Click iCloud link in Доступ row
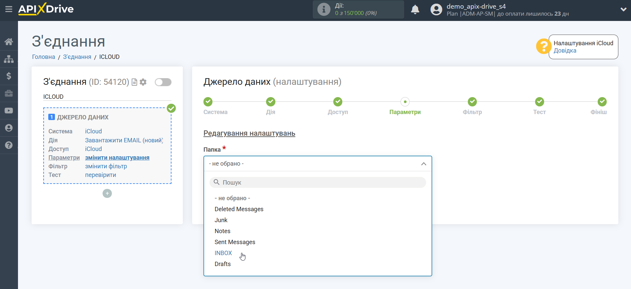The width and height of the screenshot is (631, 289). point(94,149)
